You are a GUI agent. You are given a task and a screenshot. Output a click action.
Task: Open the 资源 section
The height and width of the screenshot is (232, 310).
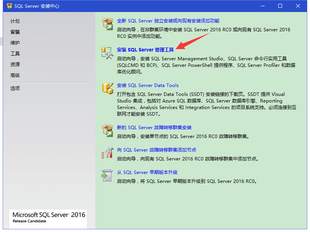[14, 64]
